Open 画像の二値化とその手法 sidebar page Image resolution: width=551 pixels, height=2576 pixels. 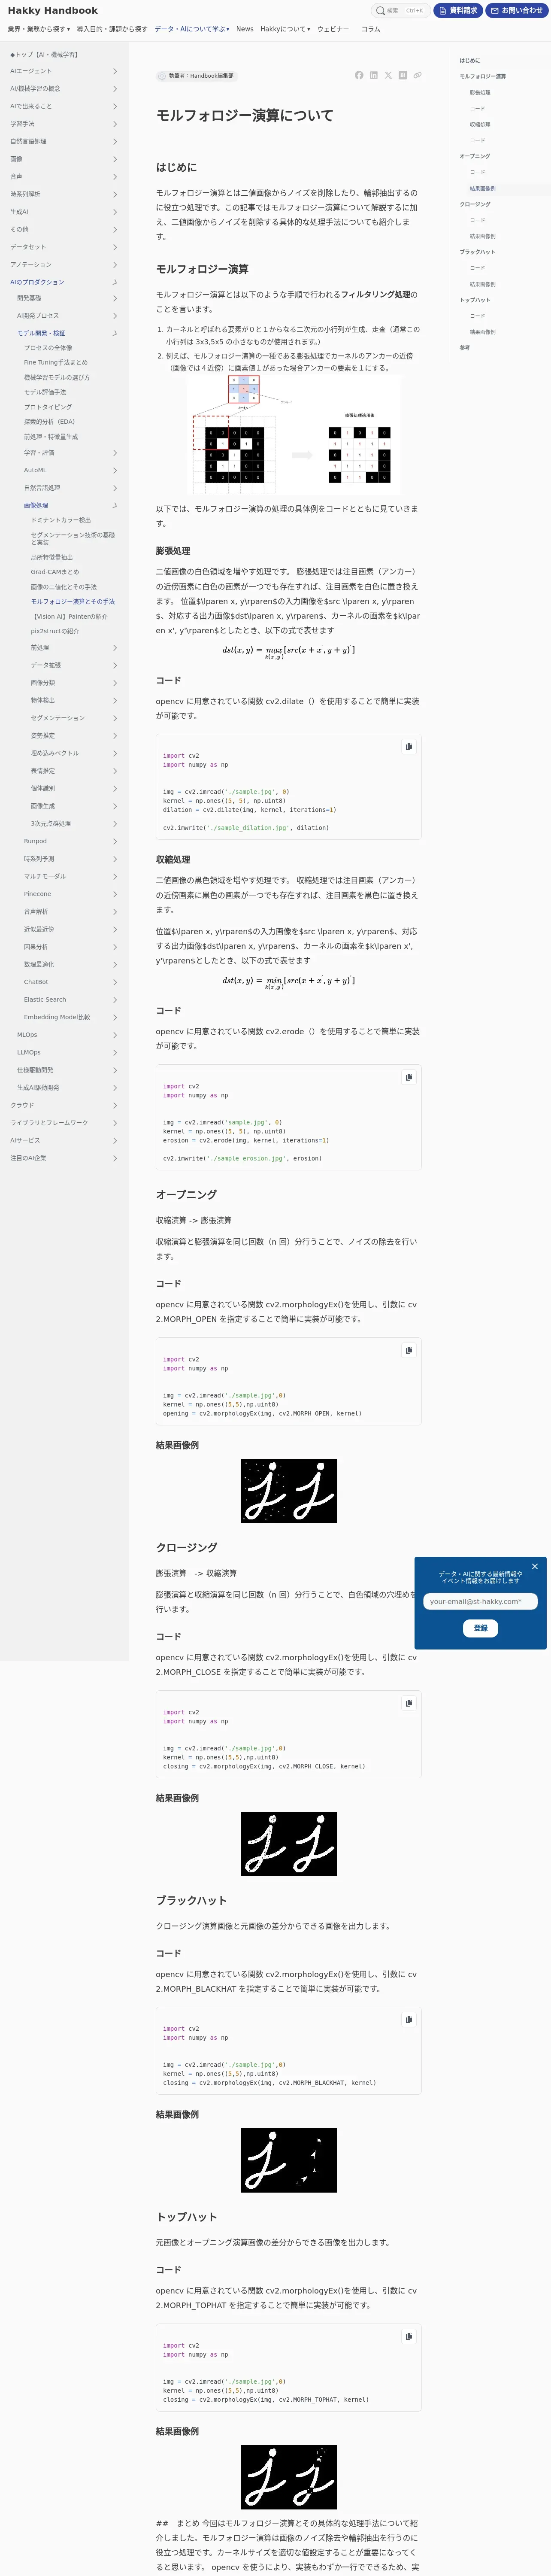(x=64, y=587)
